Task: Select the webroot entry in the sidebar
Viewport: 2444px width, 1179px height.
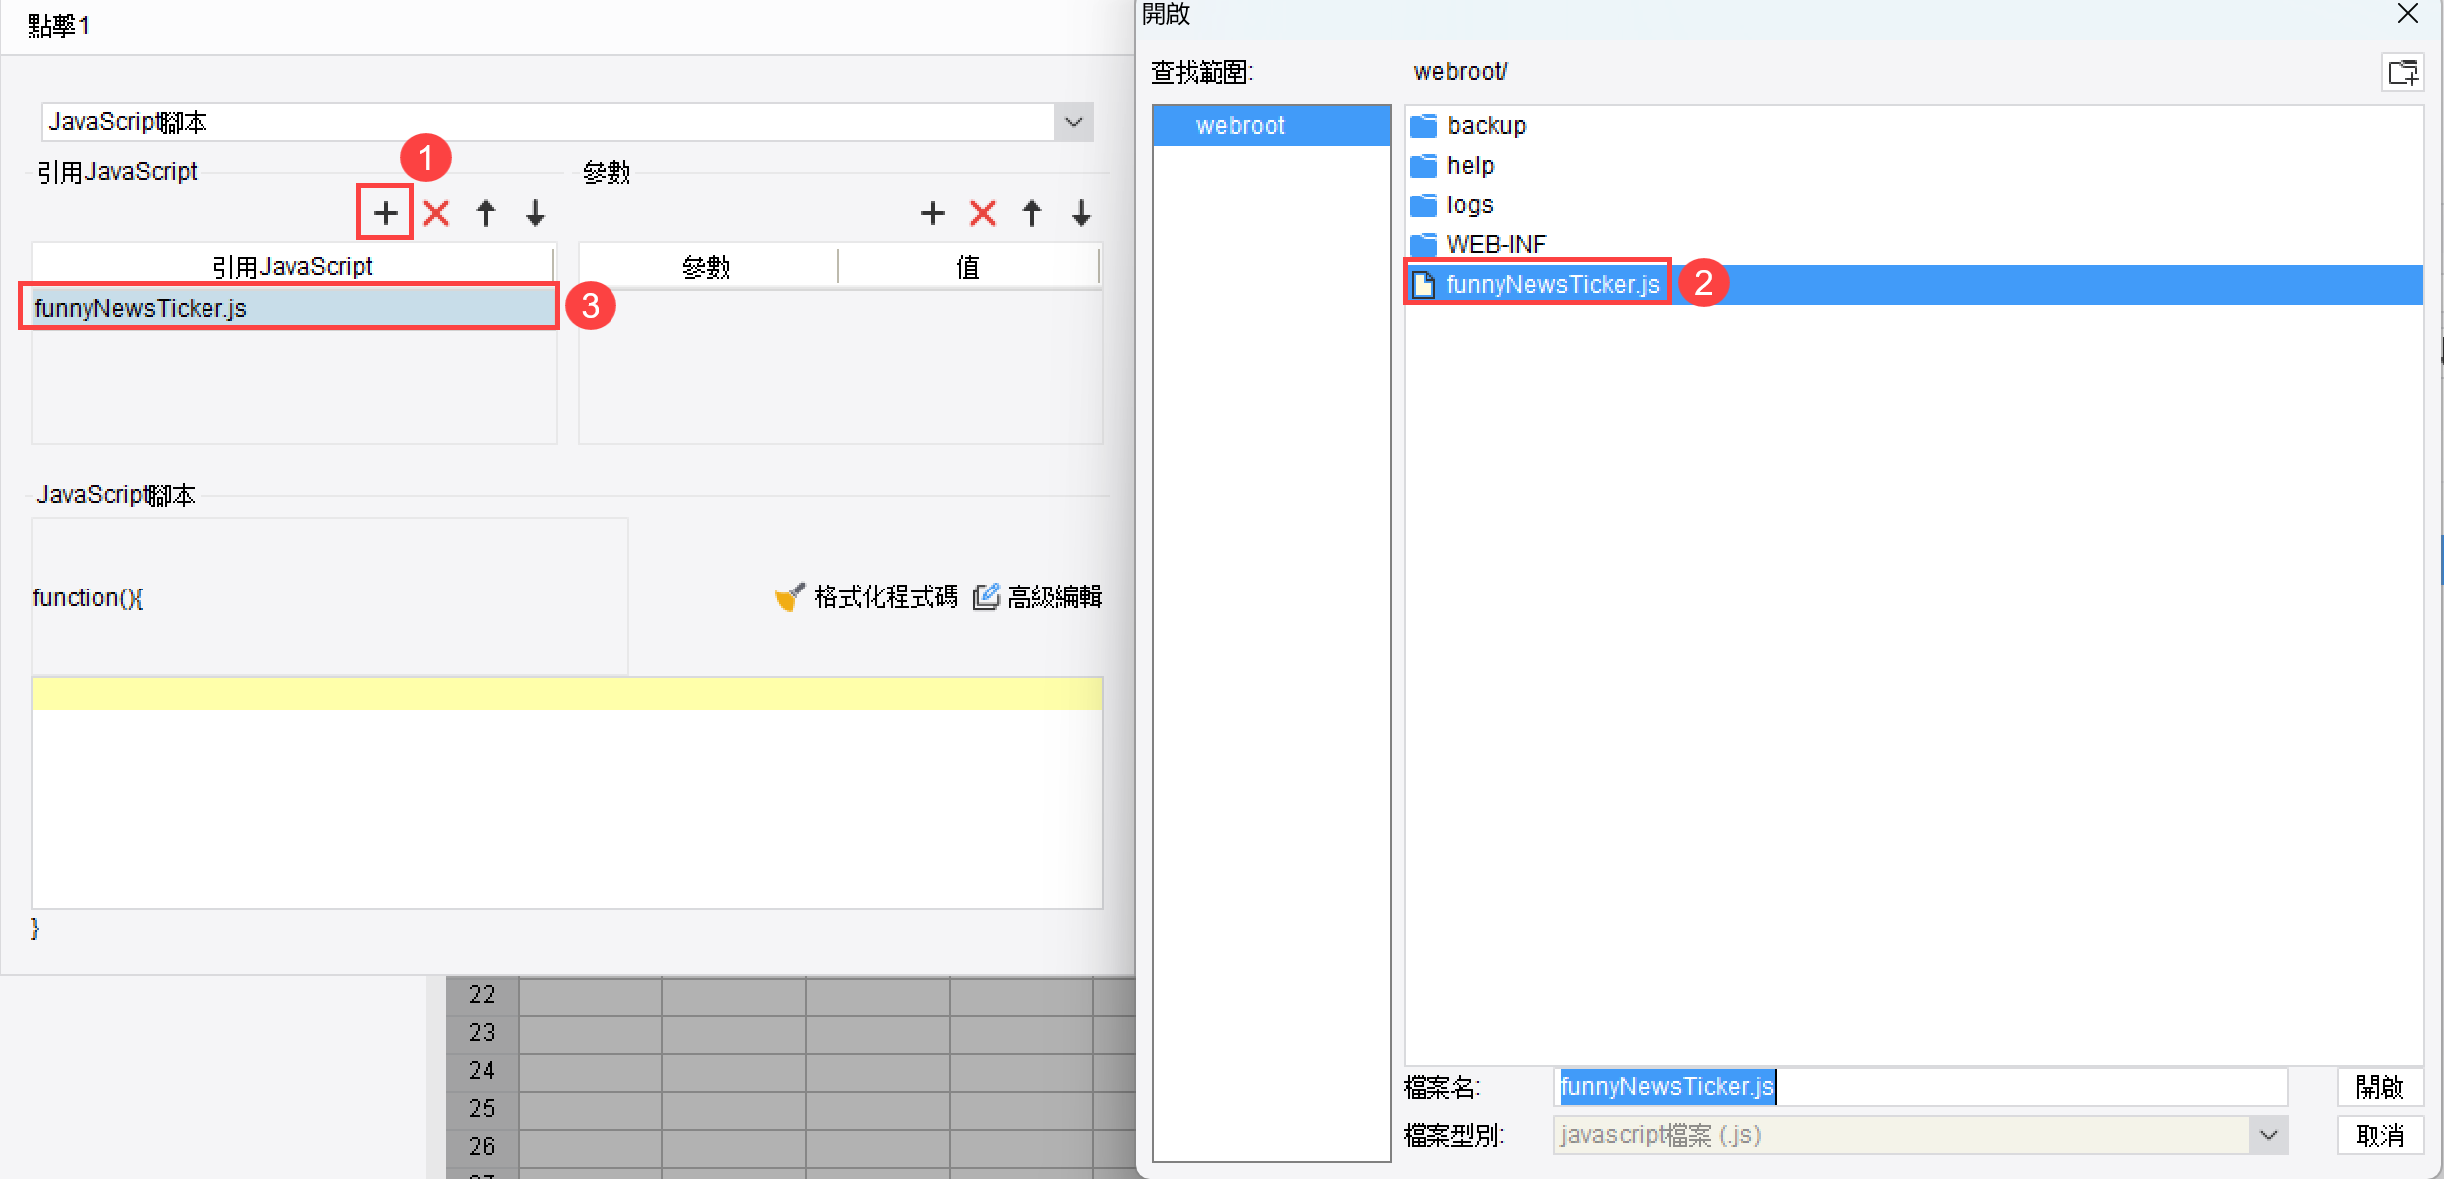Action: coord(1241,124)
